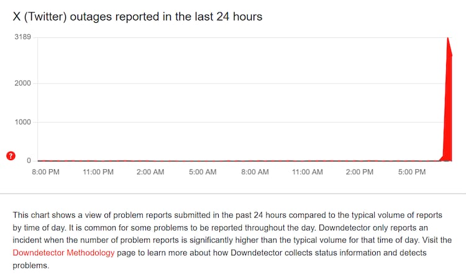Click the 1000 y-axis label
This screenshot has height=274, width=466.
click(x=23, y=122)
